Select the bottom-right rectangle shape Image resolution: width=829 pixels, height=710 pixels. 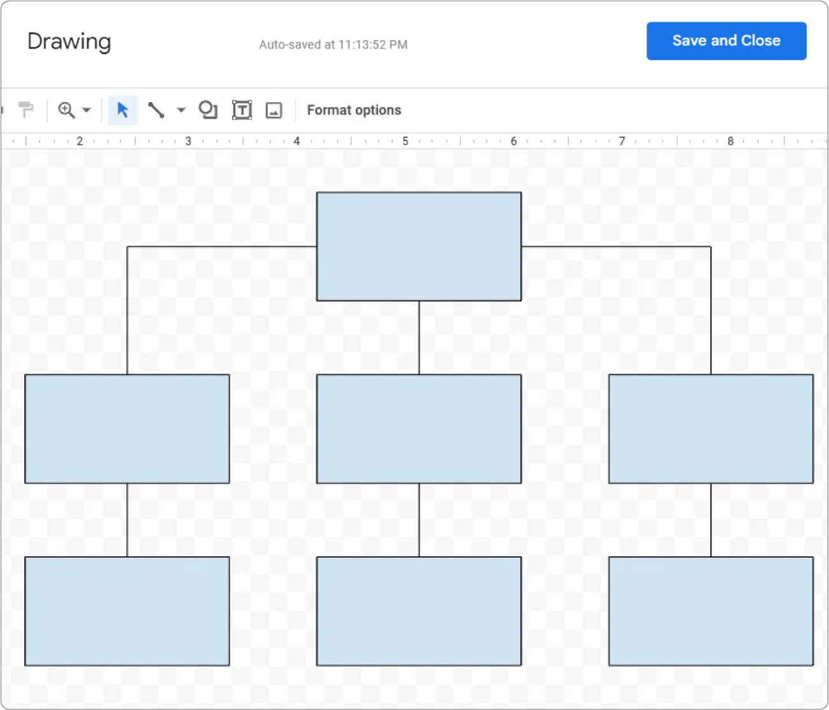(710, 611)
